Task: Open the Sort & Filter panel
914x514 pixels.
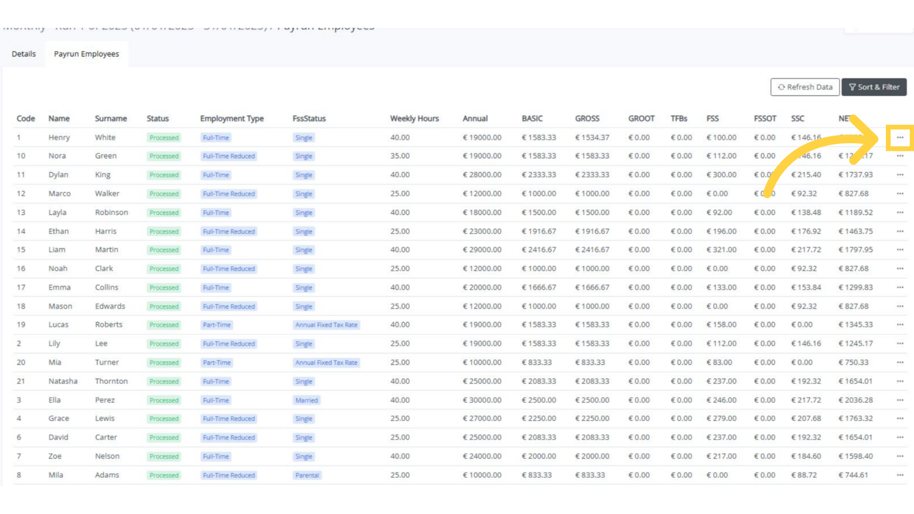Action: coord(874,87)
